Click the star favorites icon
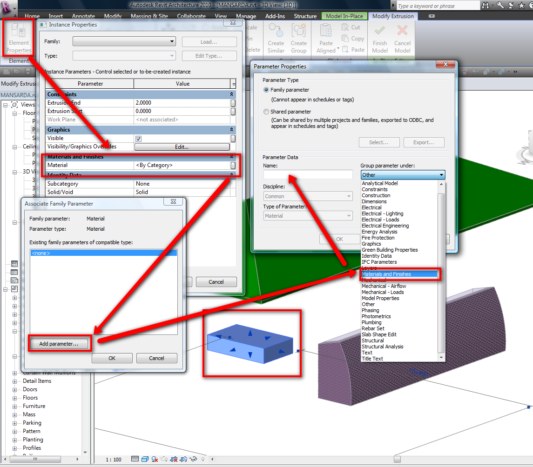Screen dimensions: 533x467 (x=521, y=5)
